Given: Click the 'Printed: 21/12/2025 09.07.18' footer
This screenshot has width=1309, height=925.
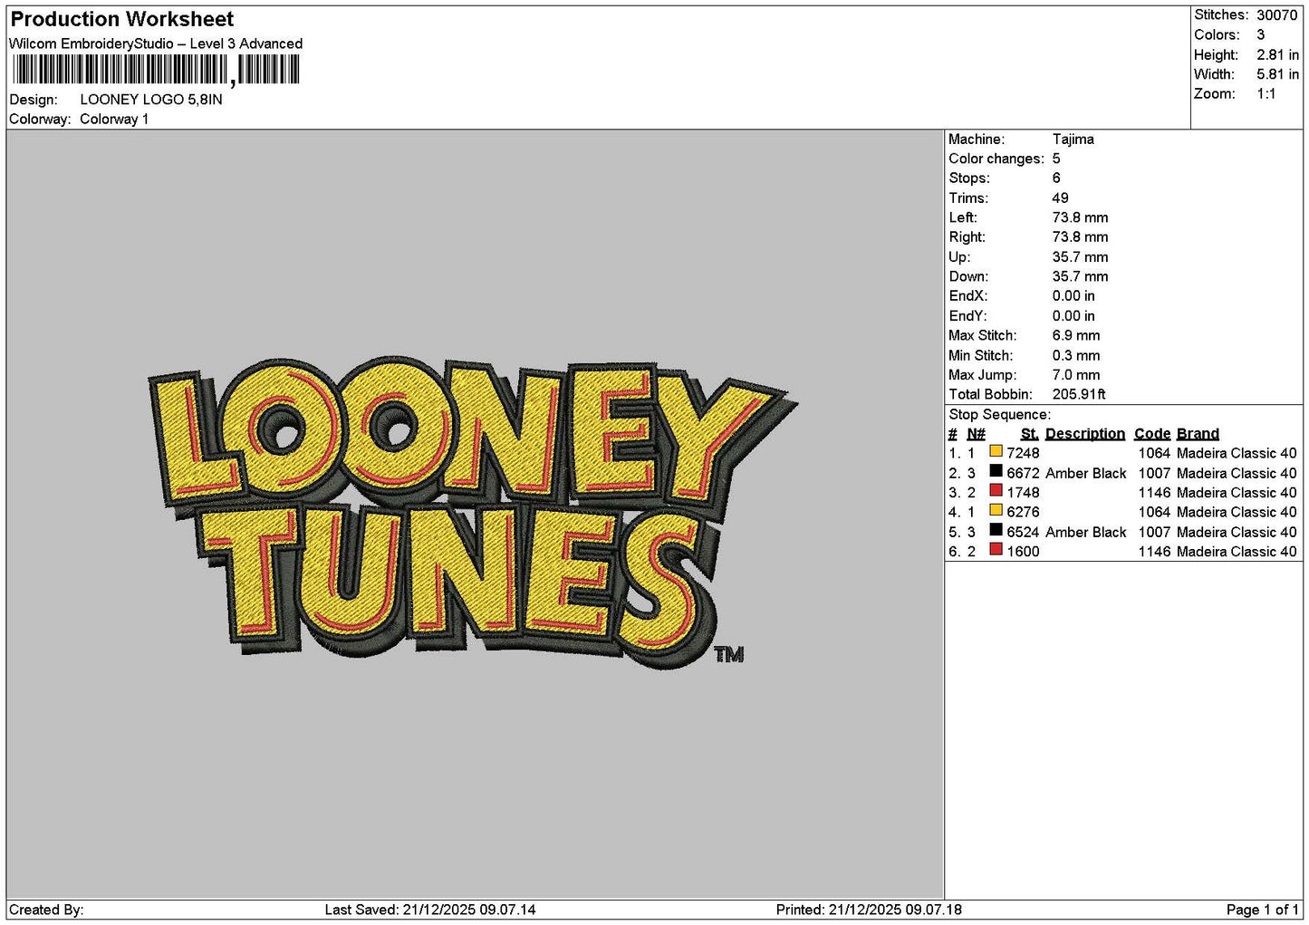Looking at the screenshot, I should (871, 910).
